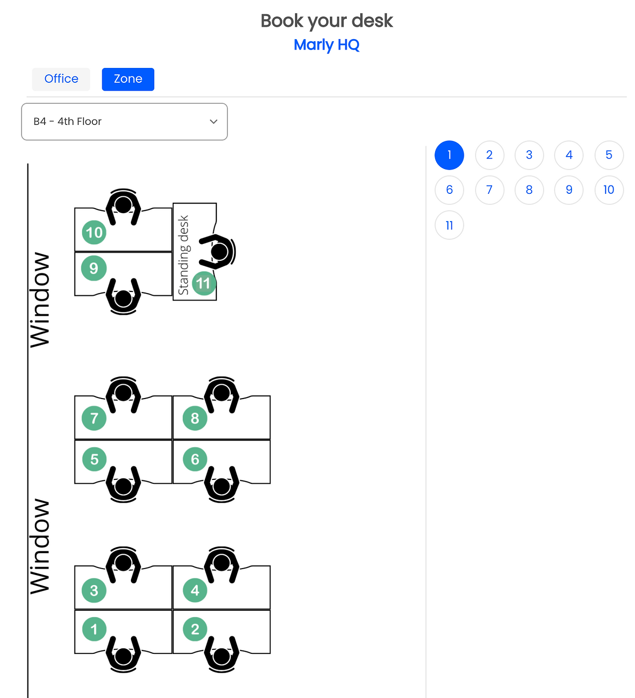Select green desk marker 10 on floor plan
The image size is (635, 698).
pos(94,233)
